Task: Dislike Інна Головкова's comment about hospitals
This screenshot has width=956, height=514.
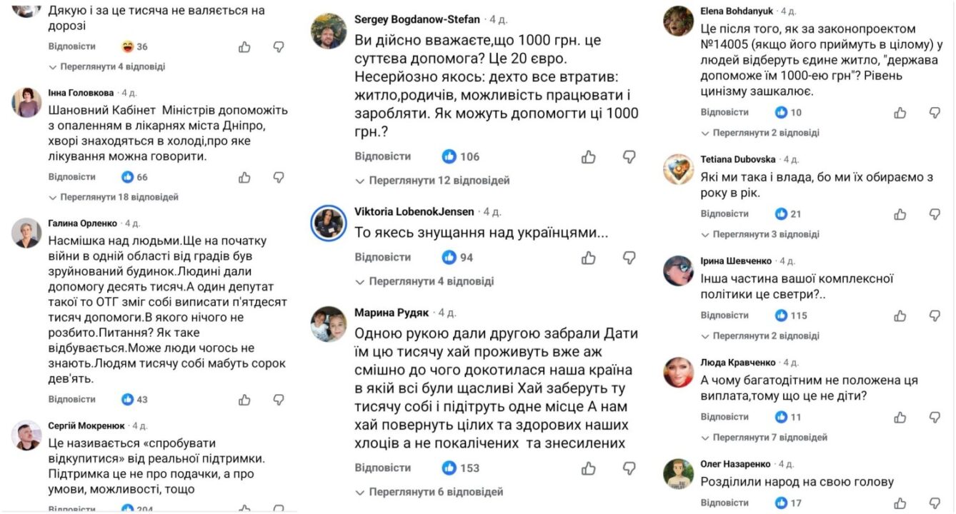Action: pyautogui.click(x=279, y=177)
